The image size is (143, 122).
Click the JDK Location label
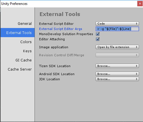click(49, 79)
